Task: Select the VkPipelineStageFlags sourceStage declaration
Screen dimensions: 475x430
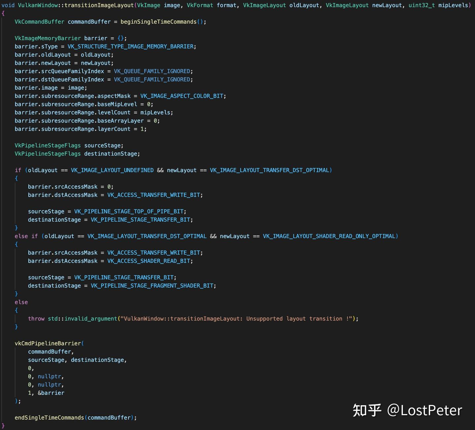Action: coord(69,145)
